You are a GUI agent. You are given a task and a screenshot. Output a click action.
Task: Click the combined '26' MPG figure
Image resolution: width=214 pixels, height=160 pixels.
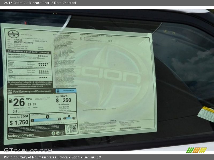click(19, 102)
